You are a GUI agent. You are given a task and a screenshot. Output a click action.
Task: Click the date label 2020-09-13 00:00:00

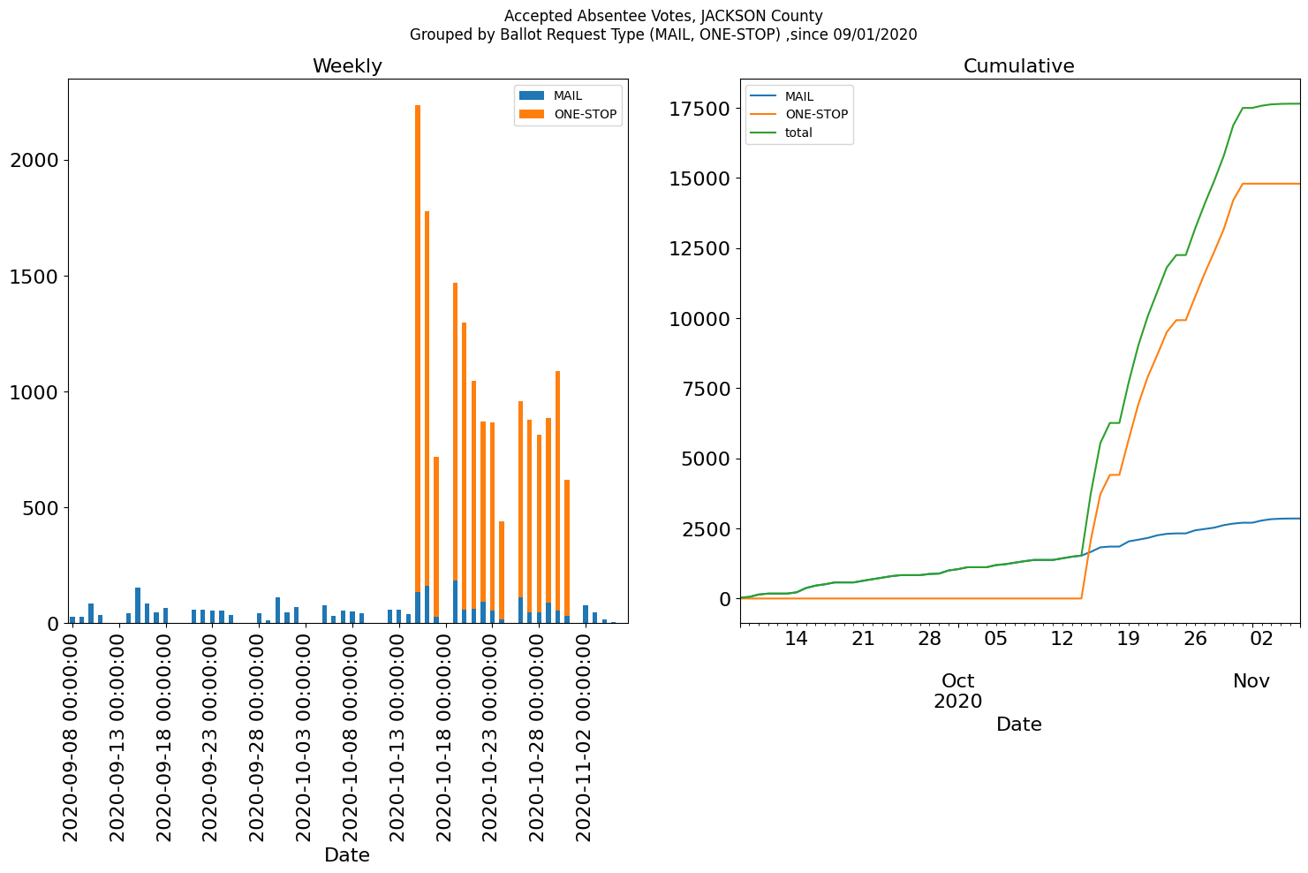coord(118,736)
